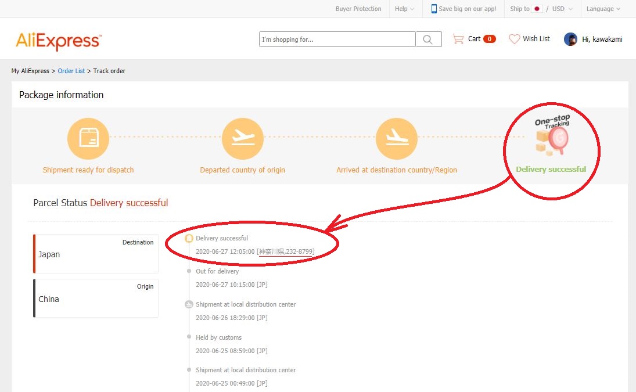Open the shopping cart icon
The width and height of the screenshot is (636, 392).
point(458,39)
